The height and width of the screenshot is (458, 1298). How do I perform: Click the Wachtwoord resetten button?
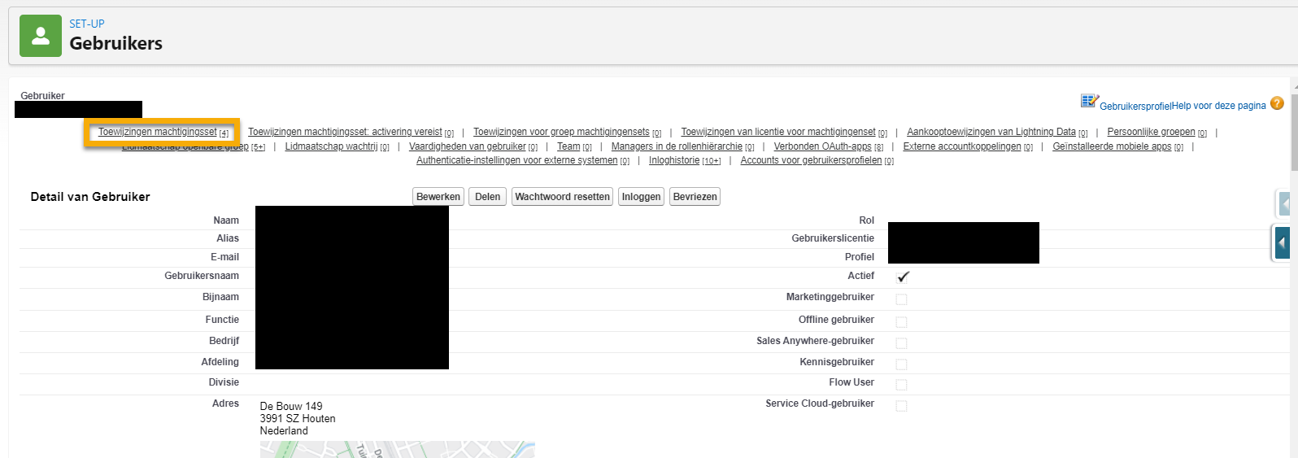click(563, 197)
